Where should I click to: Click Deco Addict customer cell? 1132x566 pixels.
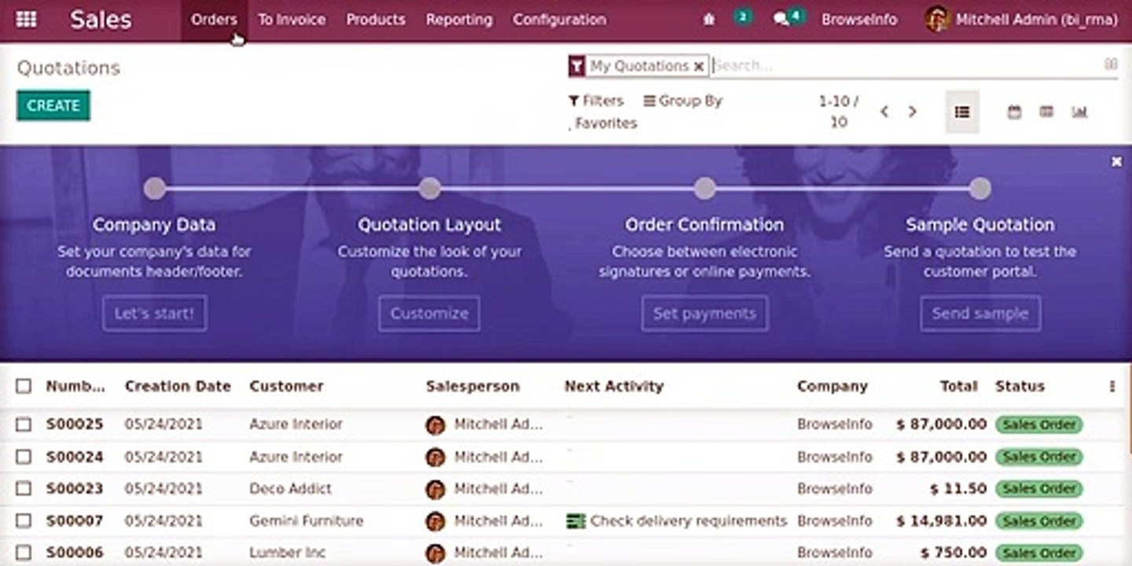(x=290, y=488)
